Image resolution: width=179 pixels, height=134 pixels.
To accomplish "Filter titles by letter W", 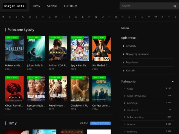I will coord(156,17).
